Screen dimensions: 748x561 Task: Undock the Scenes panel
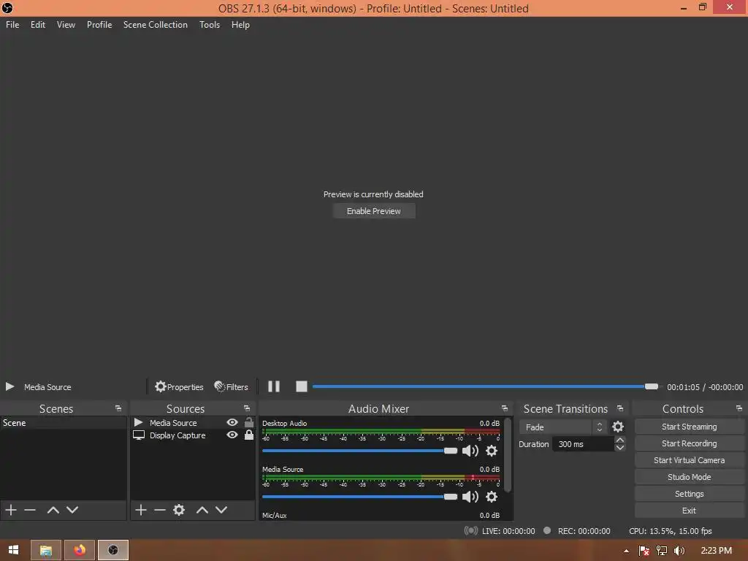118,409
